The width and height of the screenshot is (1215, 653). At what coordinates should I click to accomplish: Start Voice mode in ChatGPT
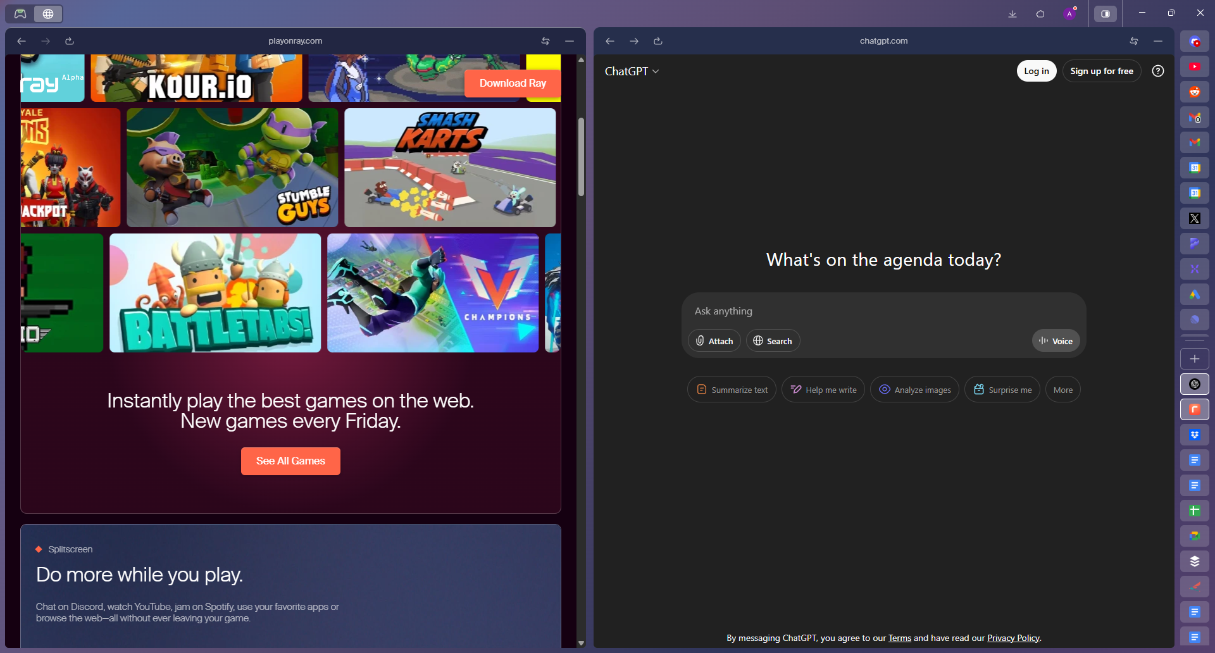pyautogui.click(x=1056, y=341)
